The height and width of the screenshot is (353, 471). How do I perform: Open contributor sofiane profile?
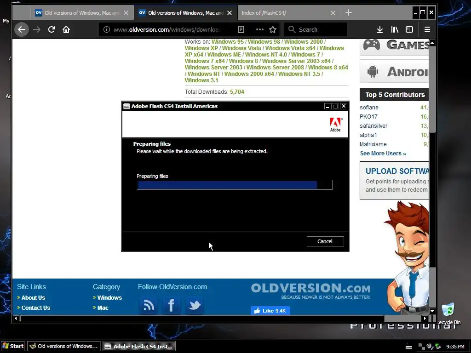click(x=369, y=108)
